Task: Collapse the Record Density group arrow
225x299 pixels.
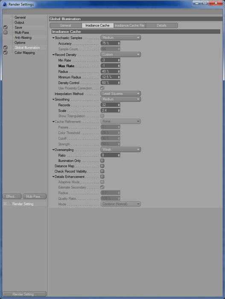Action: [x=53, y=55]
